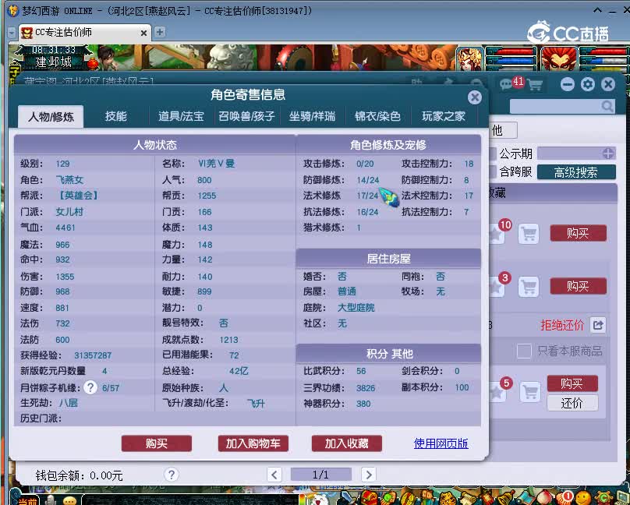Select the 人物/修炼 tab

pos(51,117)
